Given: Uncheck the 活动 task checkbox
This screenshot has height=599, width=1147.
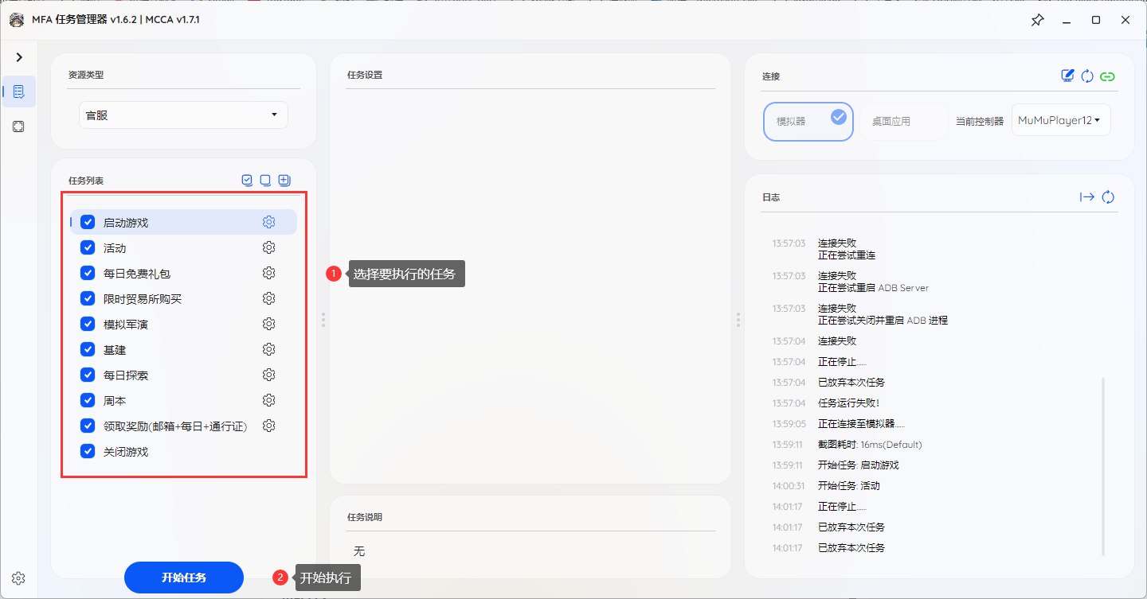Looking at the screenshot, I should (88, 248).
